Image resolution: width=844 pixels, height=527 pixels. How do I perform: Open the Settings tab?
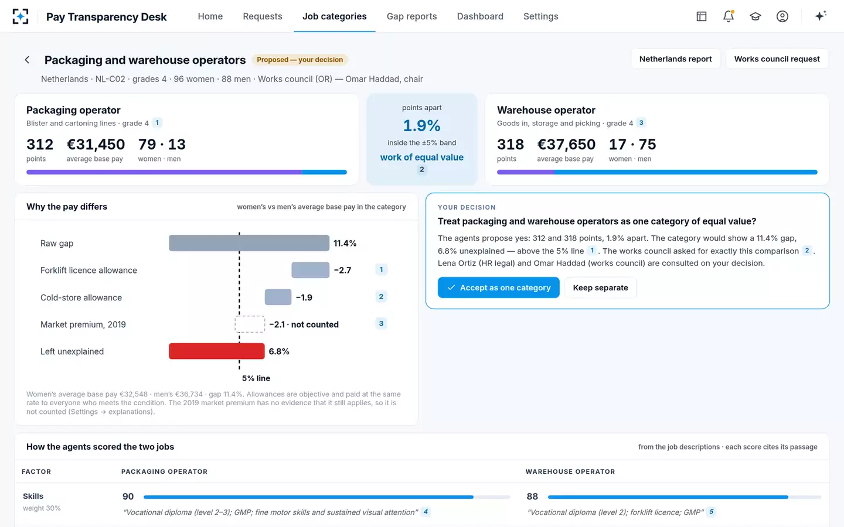pyautogui.click(x=541, y=16)
